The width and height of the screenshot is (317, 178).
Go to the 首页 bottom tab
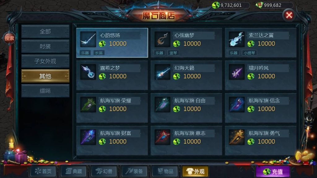coord(43,171)
